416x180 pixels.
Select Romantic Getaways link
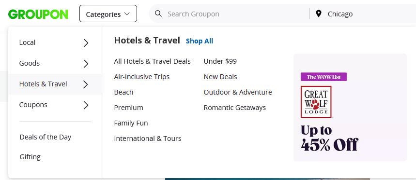[235, 108]
